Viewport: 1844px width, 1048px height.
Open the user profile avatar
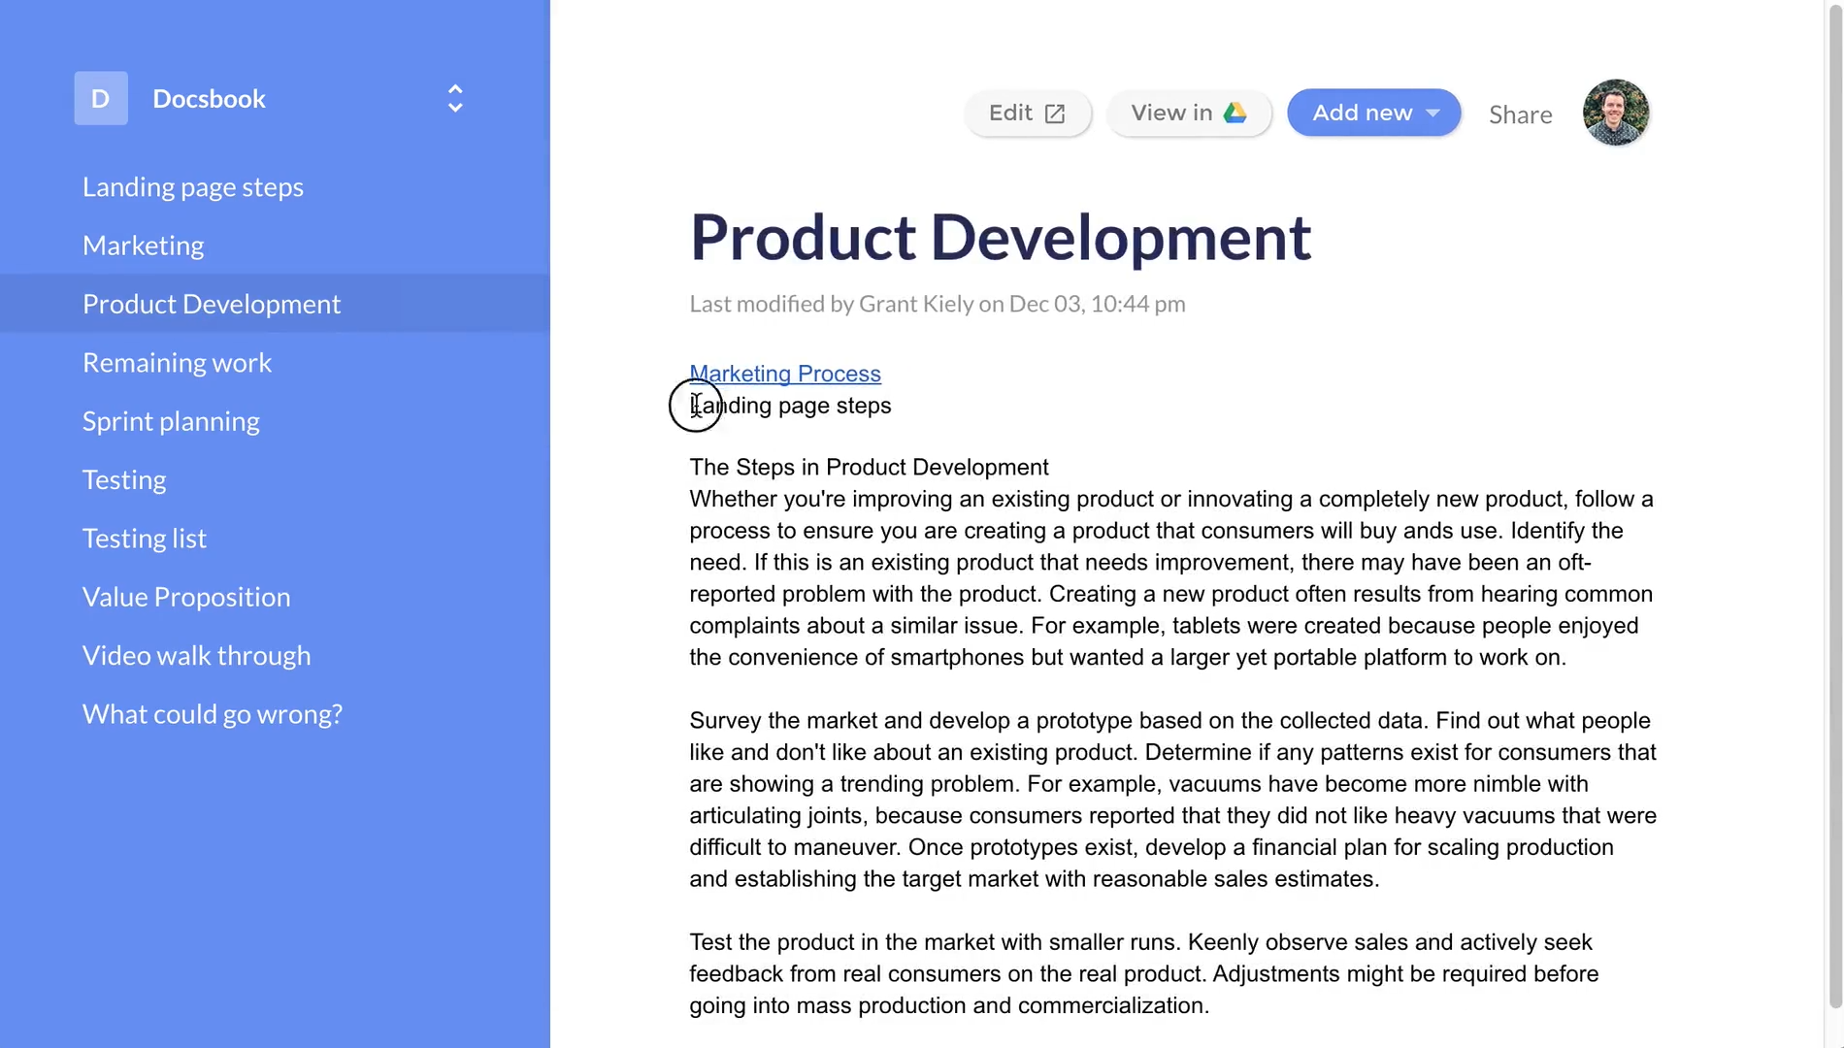[x=1615, y=113]
